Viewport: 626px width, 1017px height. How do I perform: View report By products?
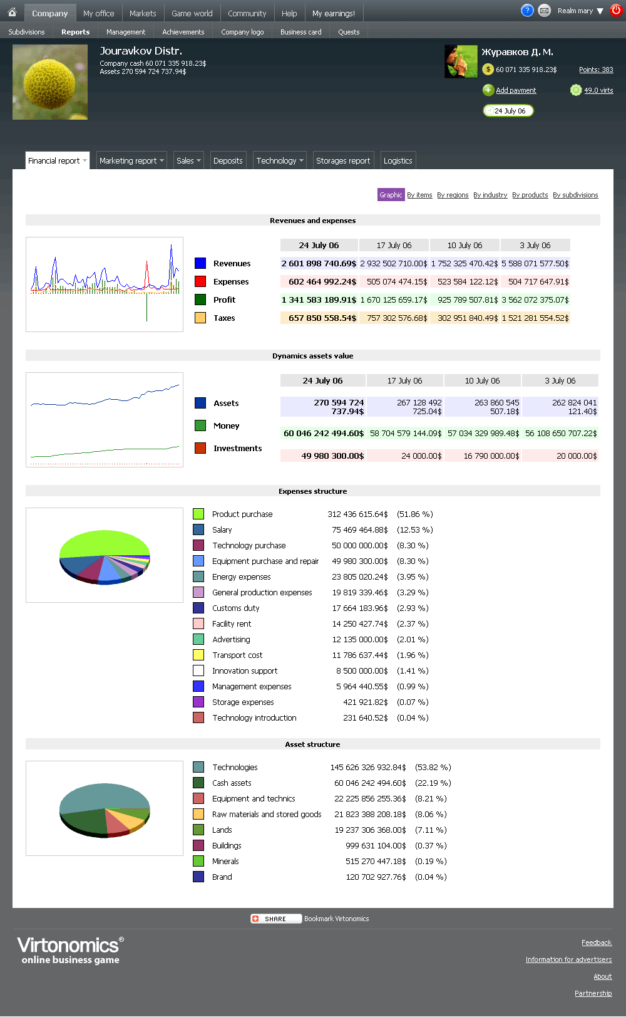tap(530, 195)
